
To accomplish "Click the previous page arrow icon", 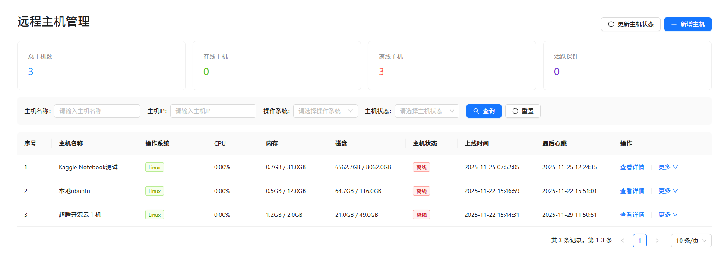I will click(622, 241).
